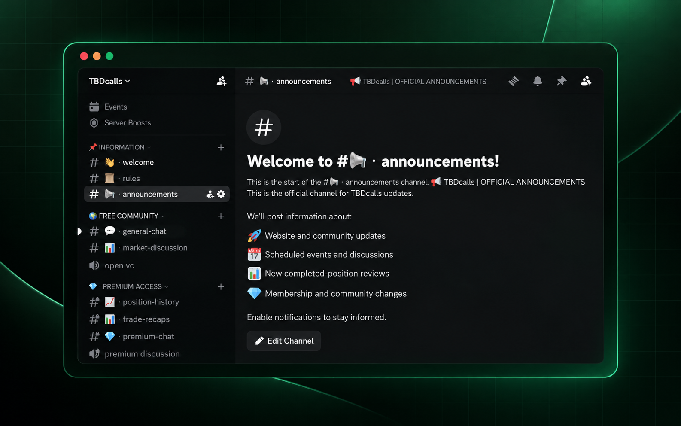The width and height of the screenshot is (681, 426).
Task: Click the Server Boosts hexagon icon
Action: (x=94, y=123)
